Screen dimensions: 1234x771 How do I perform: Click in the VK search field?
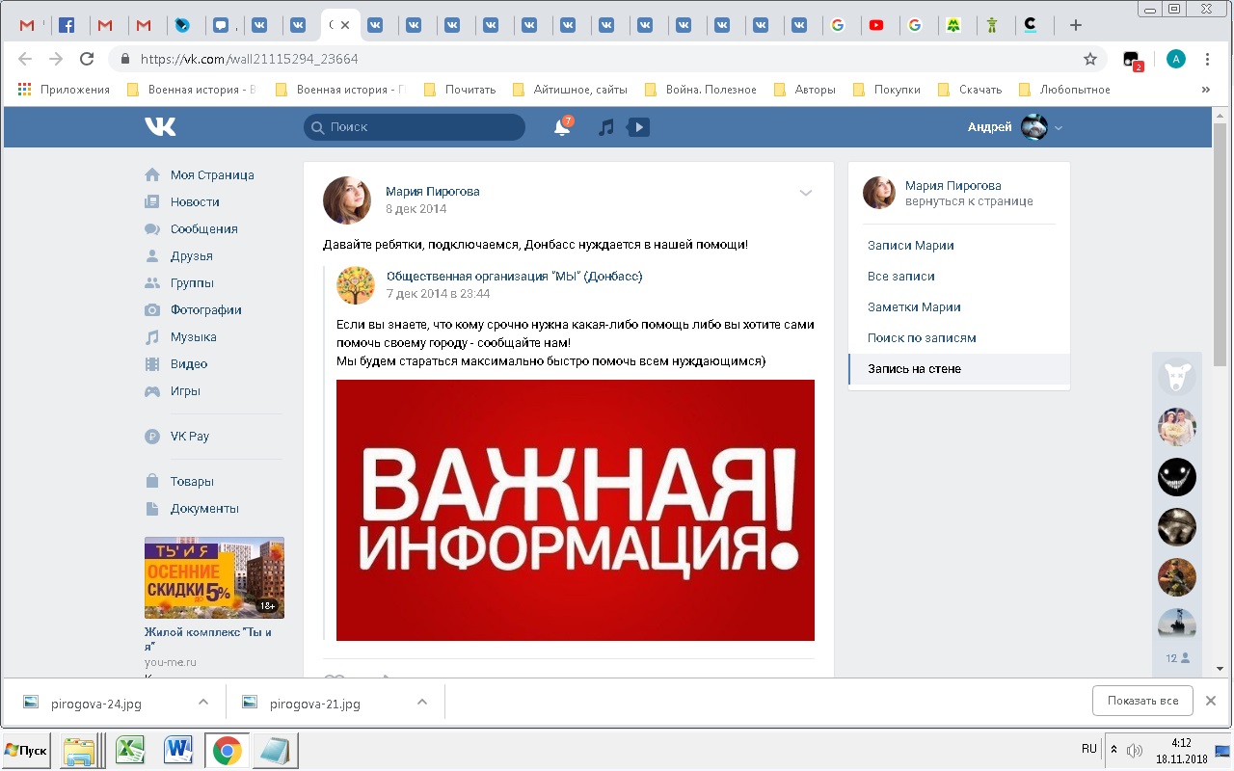(x=422, y=127)
